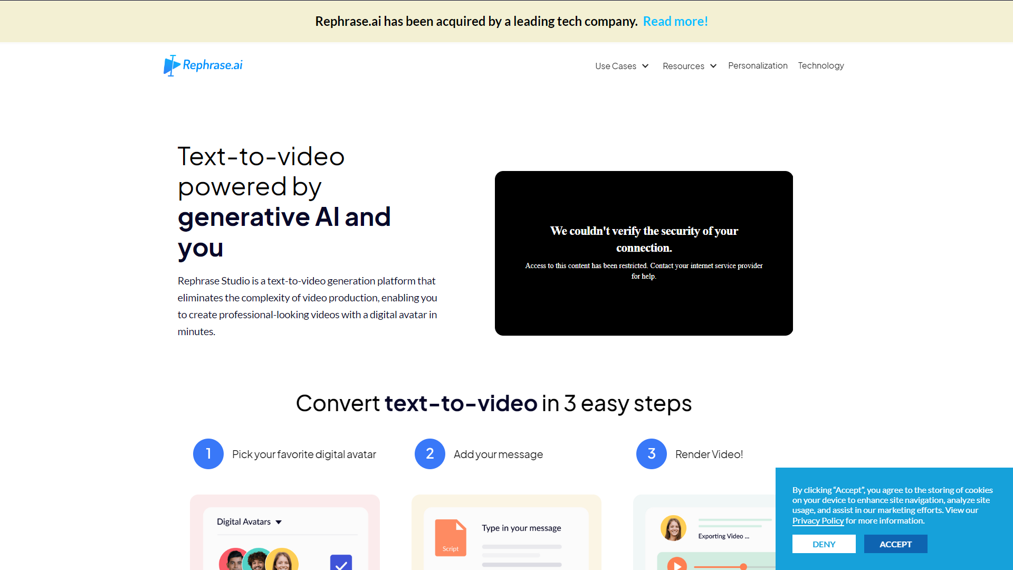This screenshot has width=1013, height=570.
Task: Click the Personalization menu item
Action: pos(758,65)
